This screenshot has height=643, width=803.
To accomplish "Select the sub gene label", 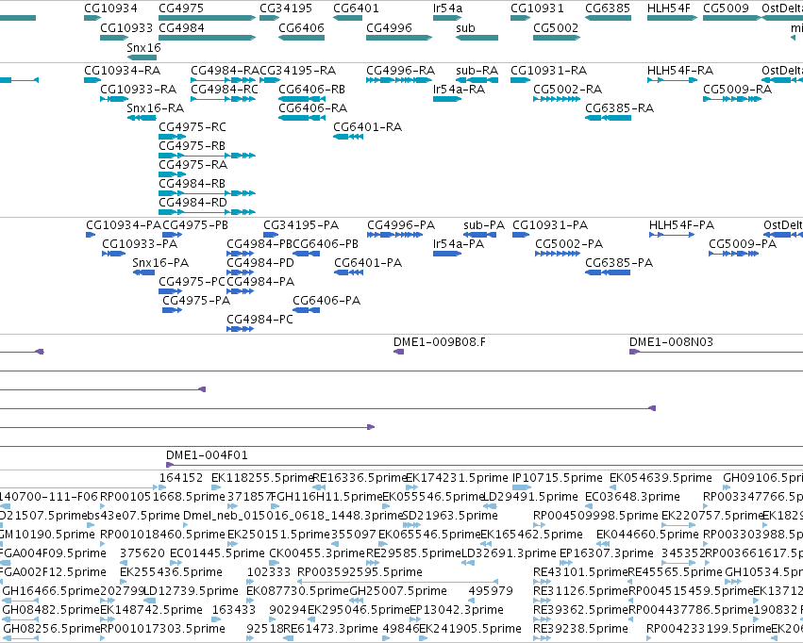I will pos(465,27).
